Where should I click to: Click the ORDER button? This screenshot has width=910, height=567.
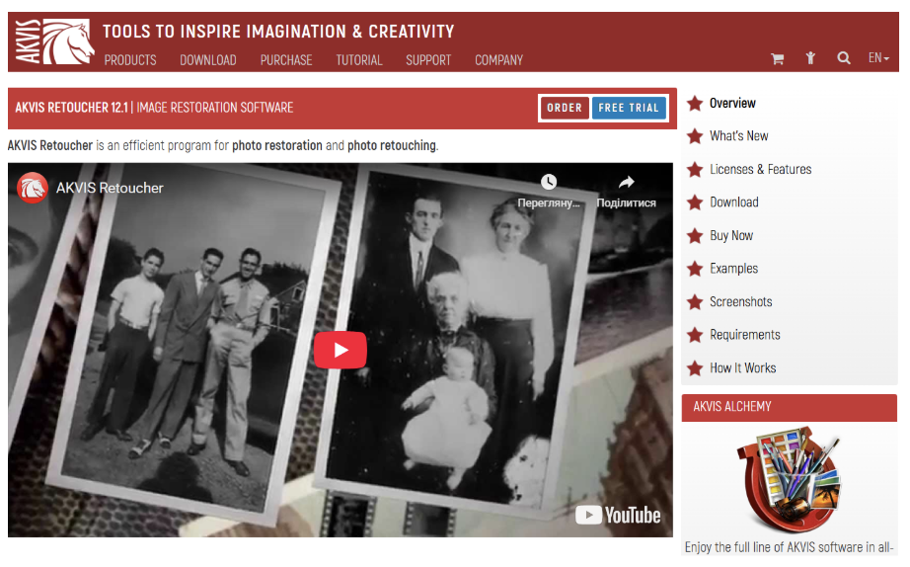click(565, 108)
